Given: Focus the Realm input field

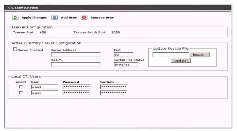Looking at the screenshot, I should [76, 64].
